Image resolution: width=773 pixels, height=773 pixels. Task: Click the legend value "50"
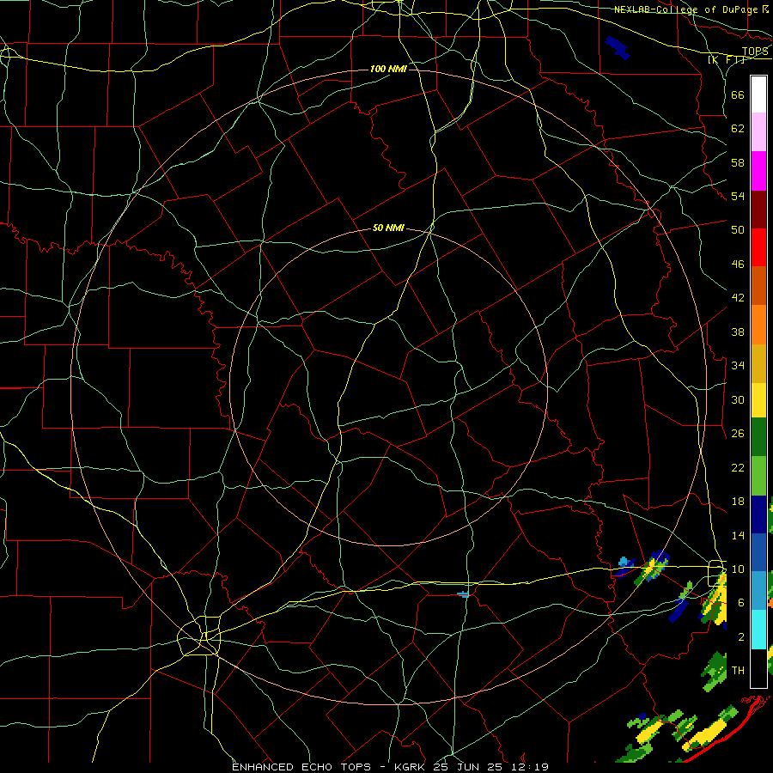[x=738, y=230]
